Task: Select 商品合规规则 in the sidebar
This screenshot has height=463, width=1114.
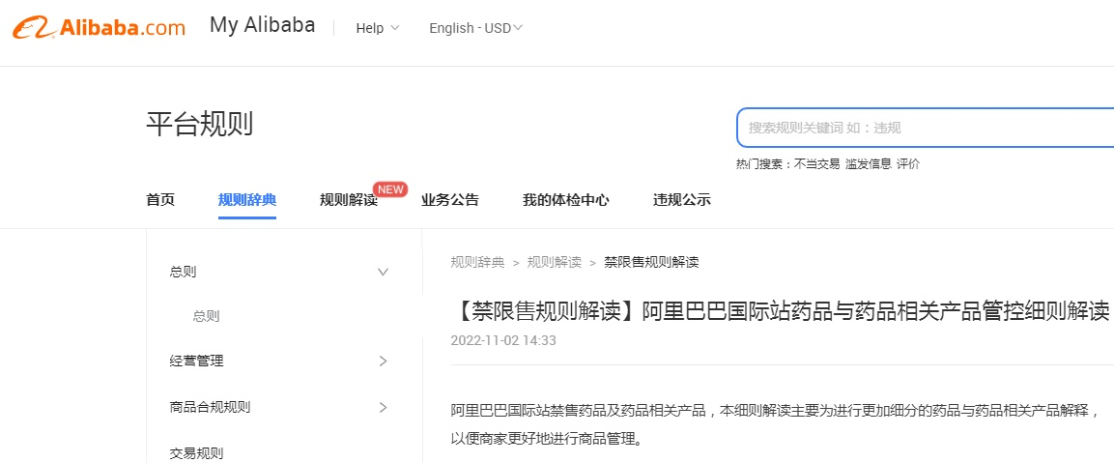Action: click(211, 408)
